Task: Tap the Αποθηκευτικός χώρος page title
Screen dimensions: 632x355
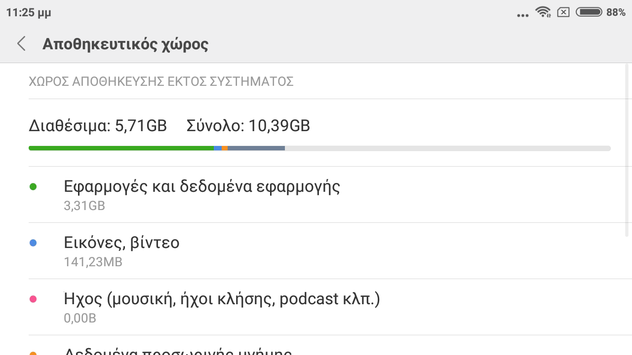Action: pyautogui.click(x=125, y=44)
